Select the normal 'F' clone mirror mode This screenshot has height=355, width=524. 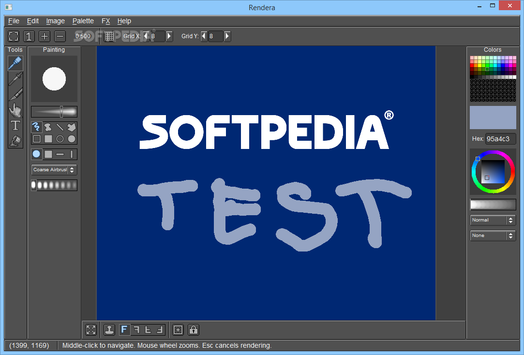(x=124, y=330)
